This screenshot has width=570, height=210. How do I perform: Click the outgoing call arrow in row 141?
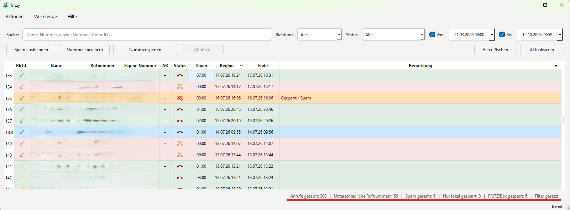pos(22,166)
